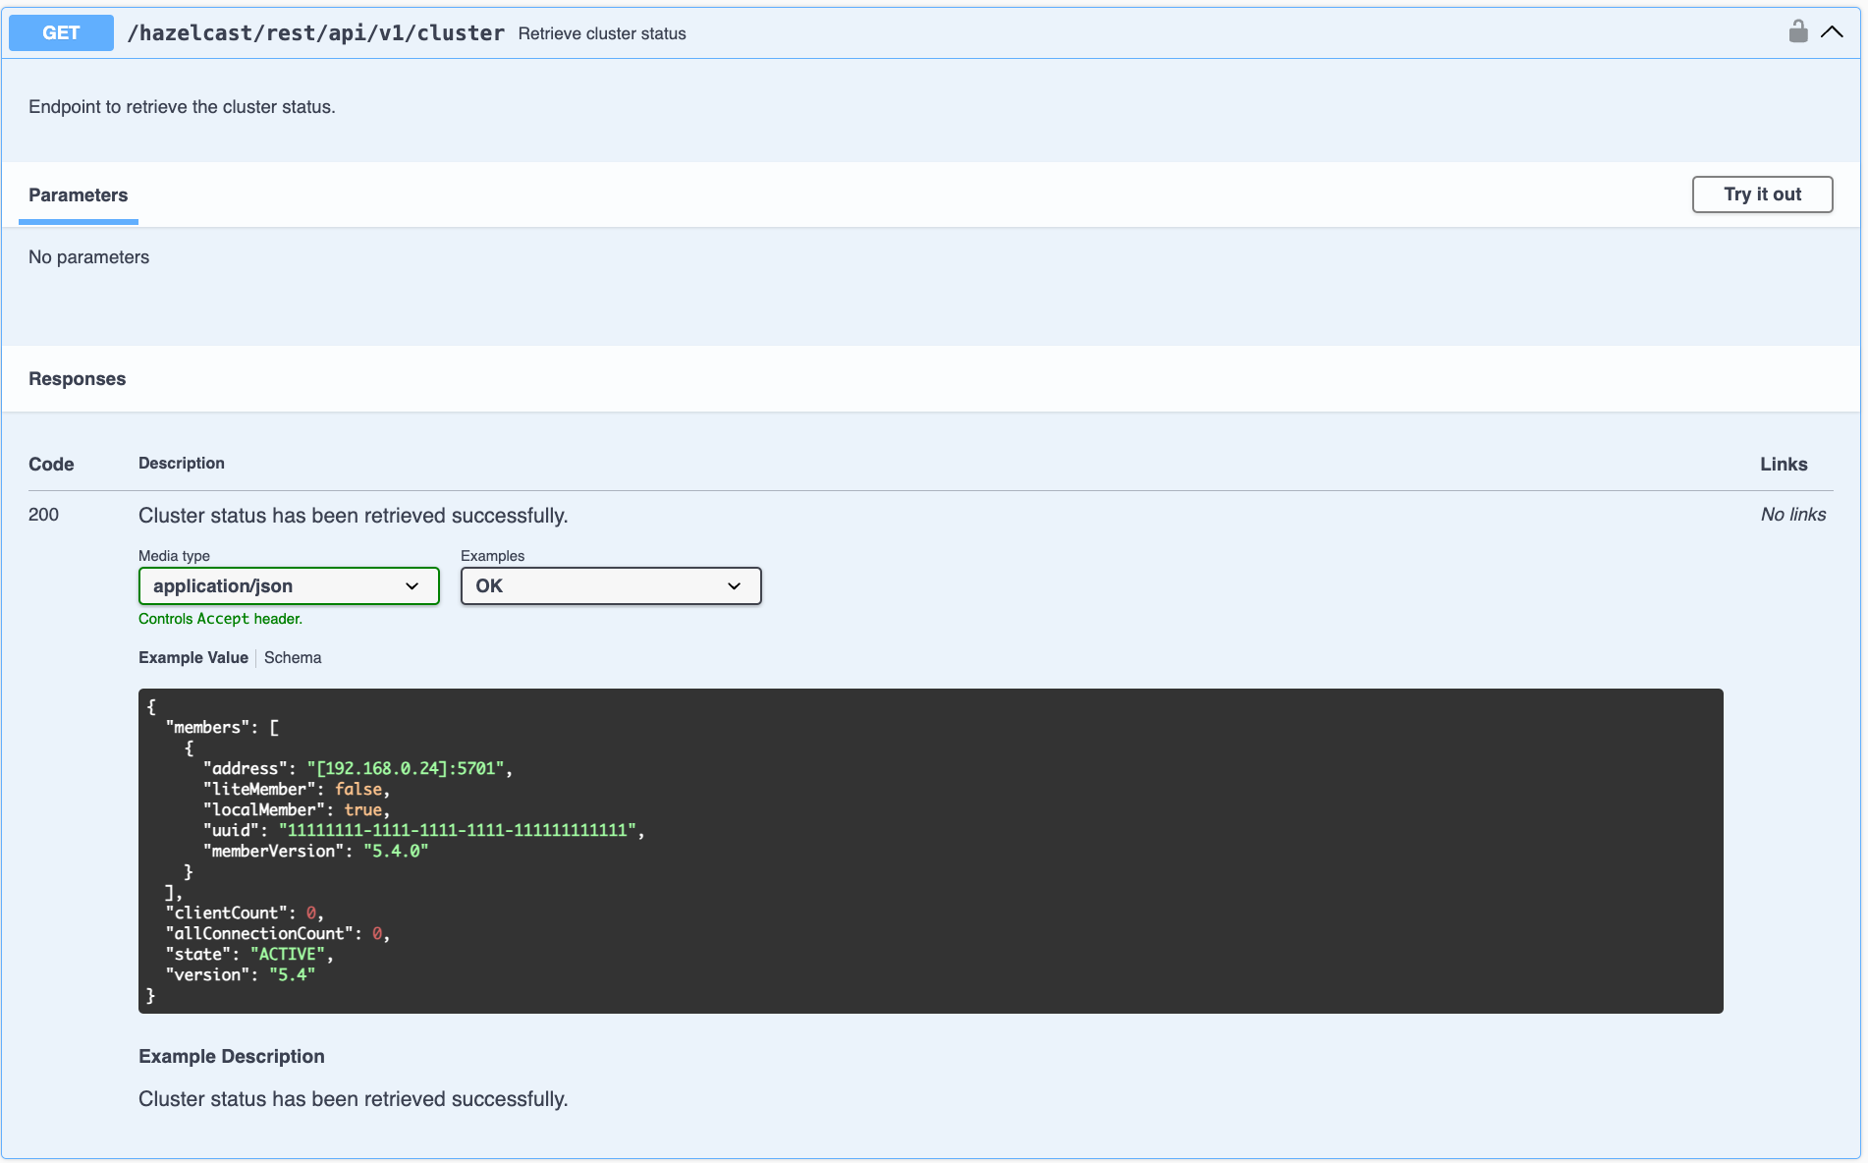Viewport: 1868px width, 1163px height.
Task: Open the OK example selector
Action: 610,585
